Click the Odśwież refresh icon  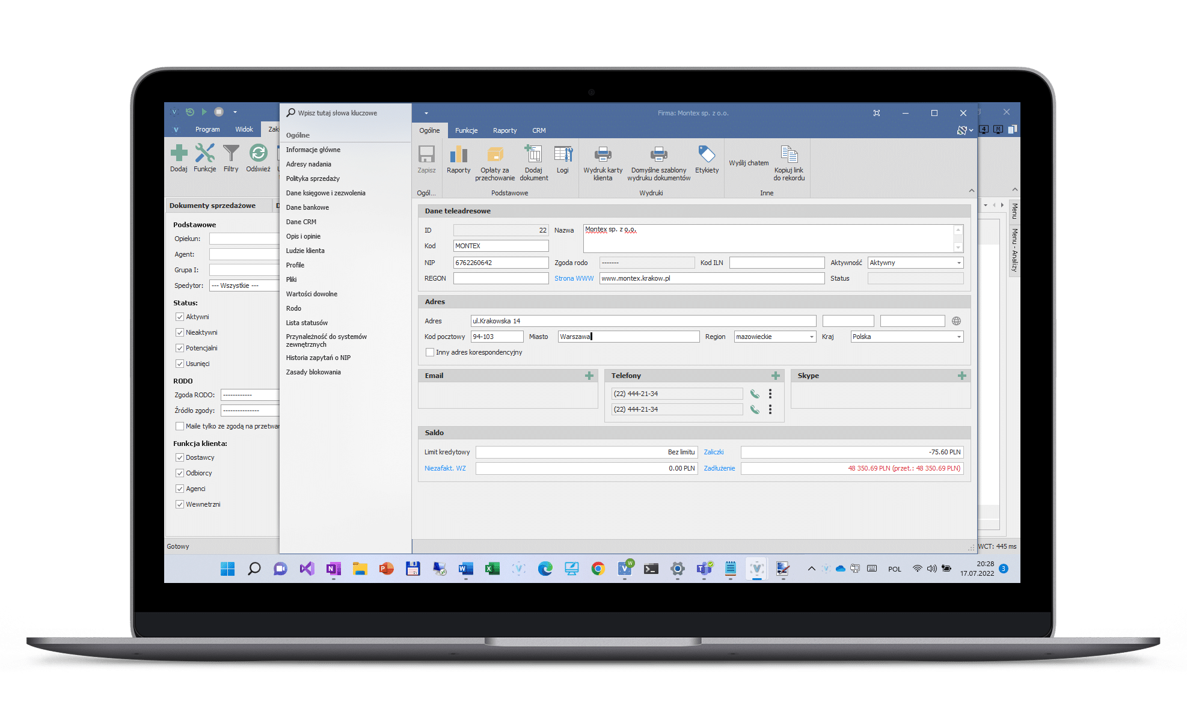(258, 153)
